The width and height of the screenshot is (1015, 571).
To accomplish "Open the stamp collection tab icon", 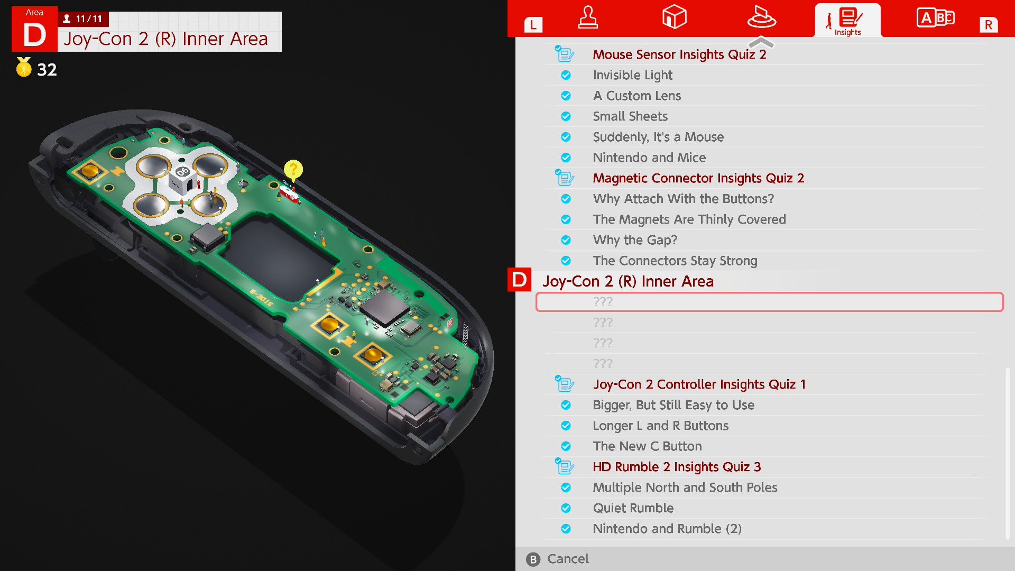I will [x=588, y=17].
